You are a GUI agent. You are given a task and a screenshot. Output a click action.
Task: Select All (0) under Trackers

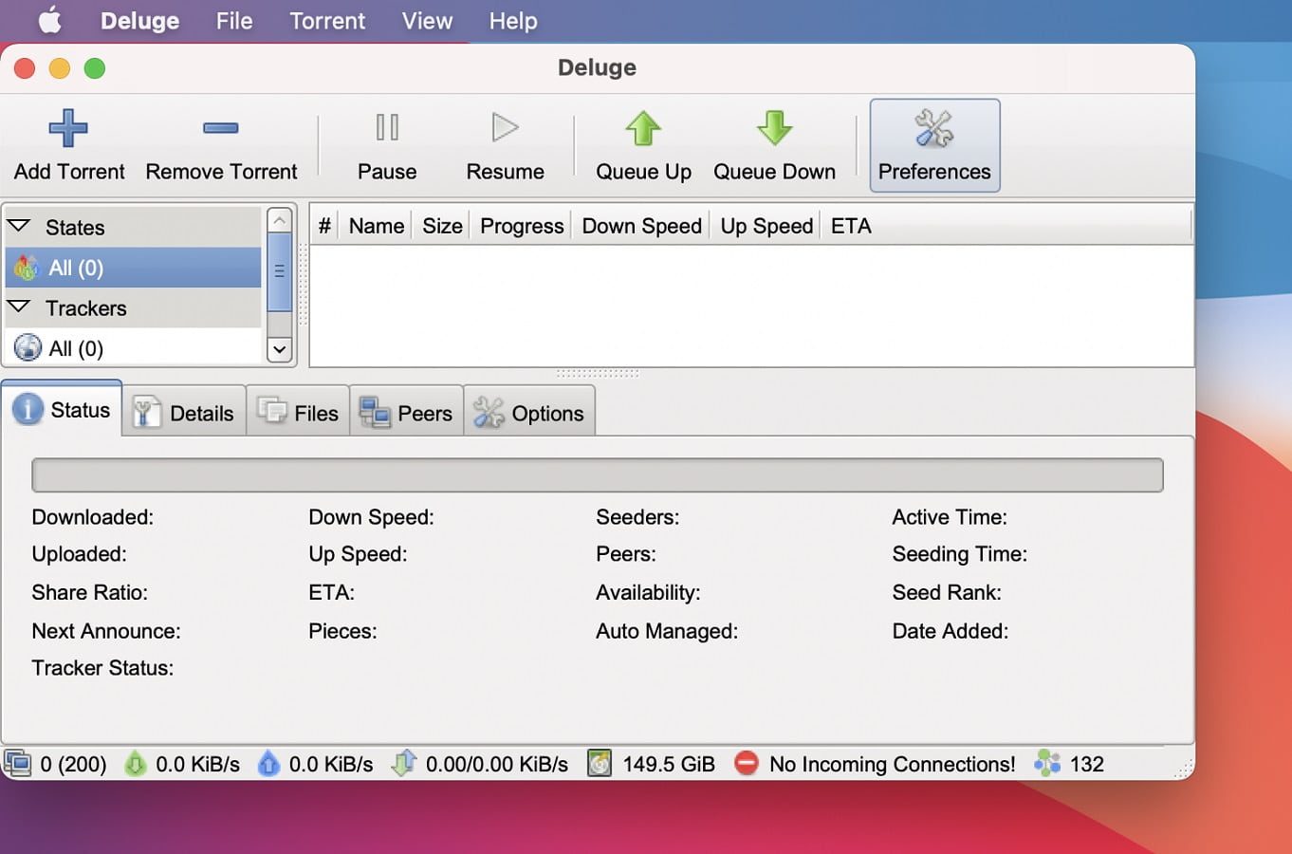pos(76,348)
